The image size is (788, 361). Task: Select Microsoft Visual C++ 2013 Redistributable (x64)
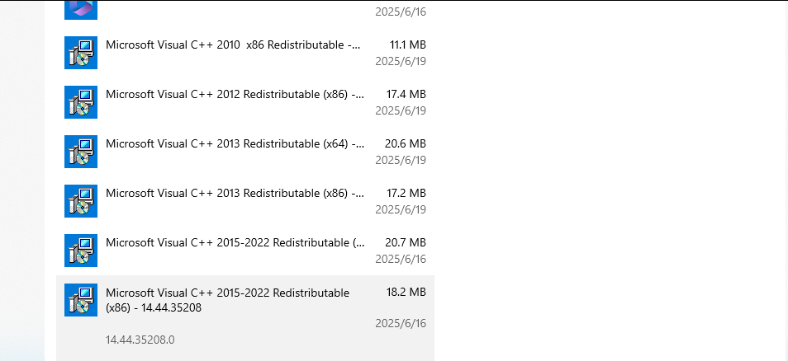tap(235, 143)
